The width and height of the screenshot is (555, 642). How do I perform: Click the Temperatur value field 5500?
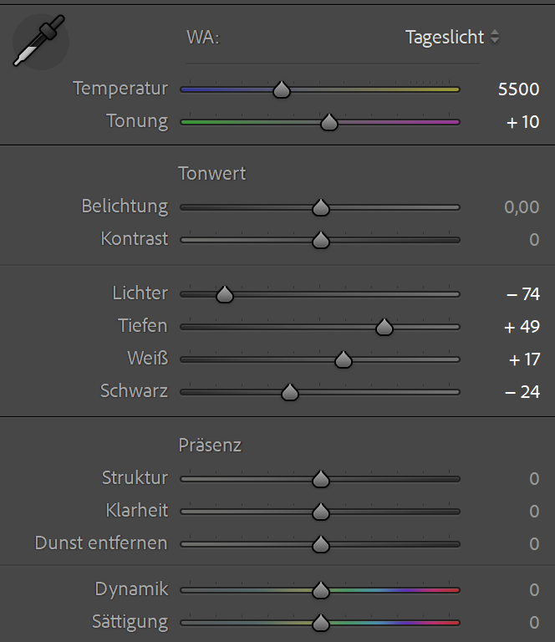tap(518, 89)
